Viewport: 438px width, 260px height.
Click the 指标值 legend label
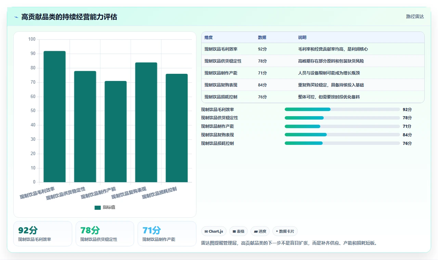[x=109, y=207]
